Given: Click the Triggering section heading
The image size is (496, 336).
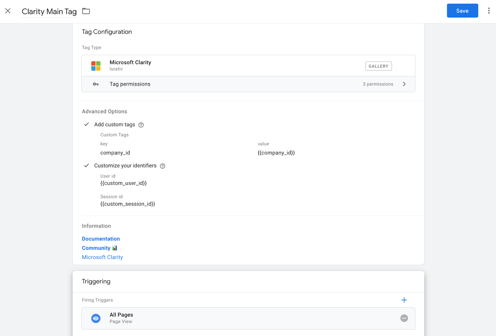Looking at the screenshot, I should 96,281.
